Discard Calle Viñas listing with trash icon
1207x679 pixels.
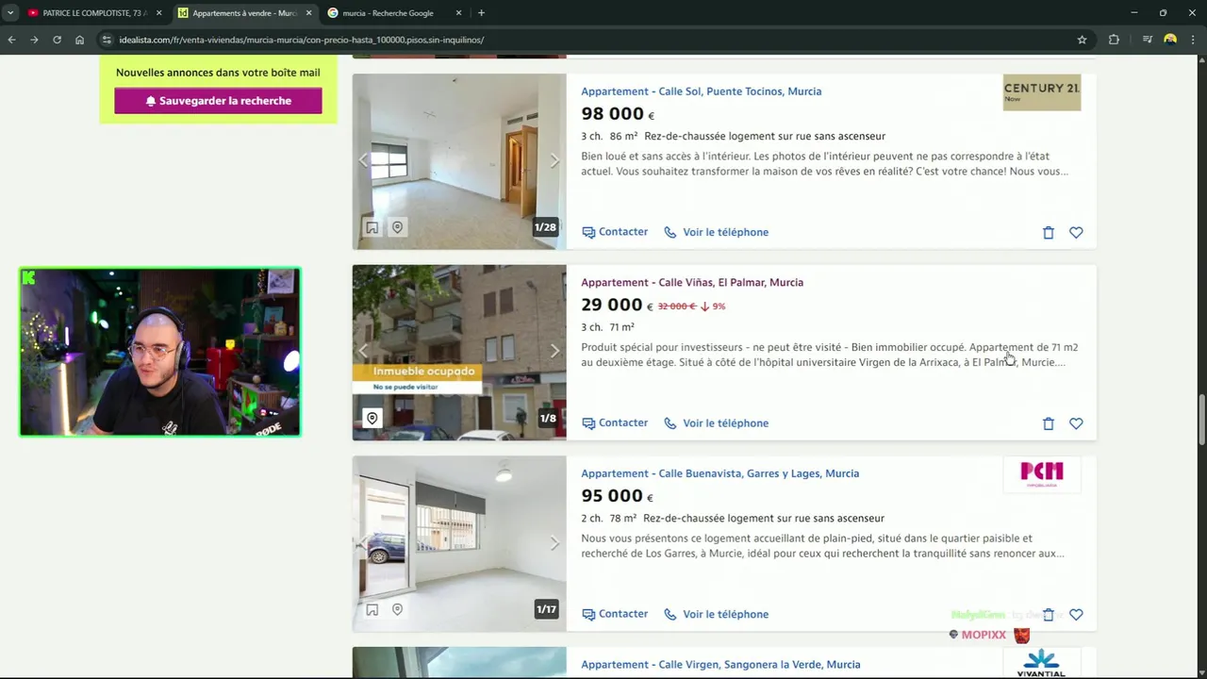click(1049, 423)
